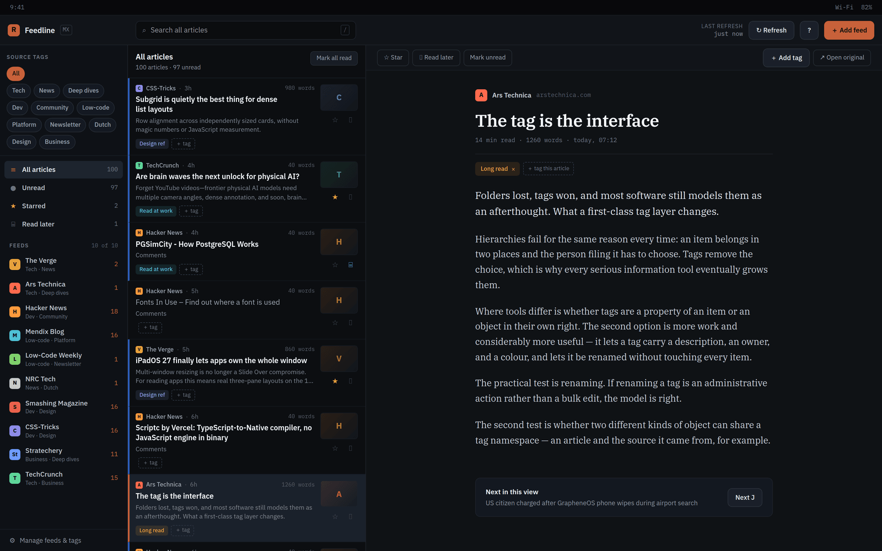Screen dimensions: 882x551
Task: Open original article in browser
Action: 842,58
